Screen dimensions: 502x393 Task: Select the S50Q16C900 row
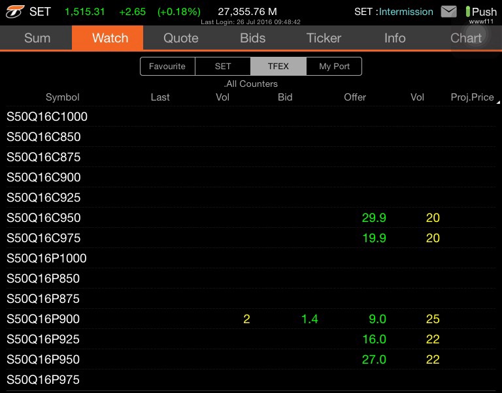click(x=251, y=177)
